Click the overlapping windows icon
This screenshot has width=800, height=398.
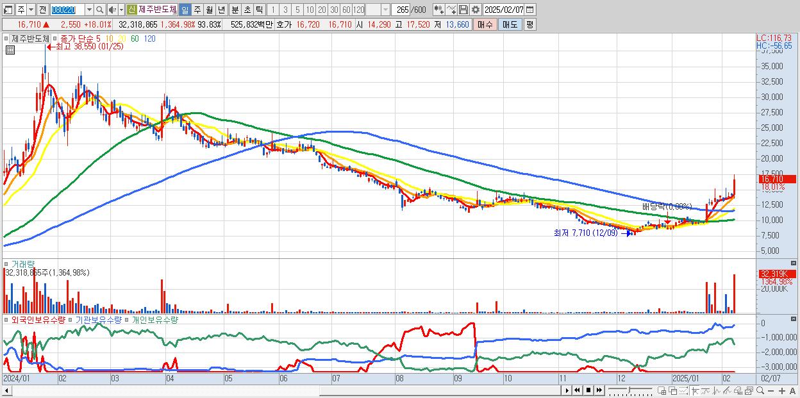672,390
